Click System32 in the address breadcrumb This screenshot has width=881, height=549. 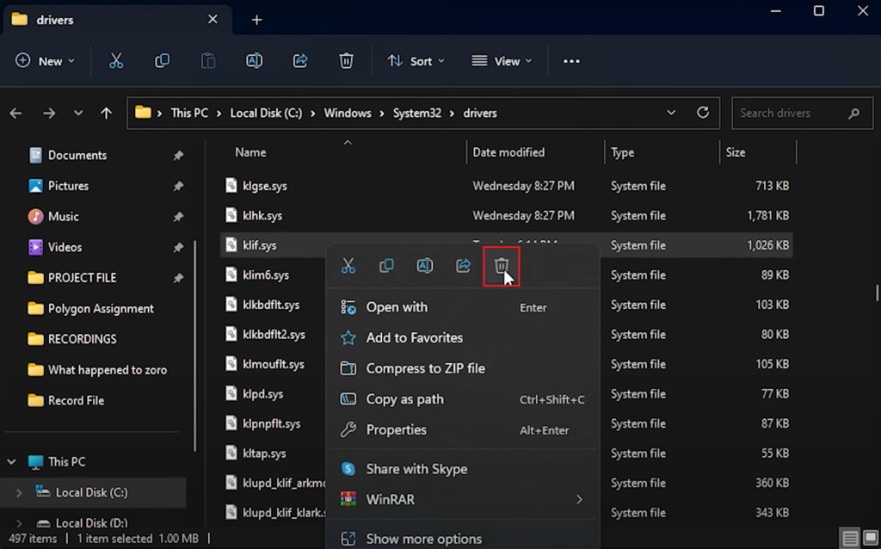click(417, 113)
